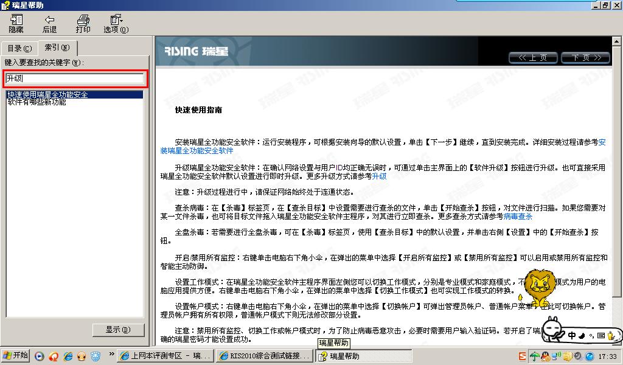Toggle the 中 Chinese input mode indicator
The height and width of the screenshot is (365, 623).
click(x=571, y=335)
